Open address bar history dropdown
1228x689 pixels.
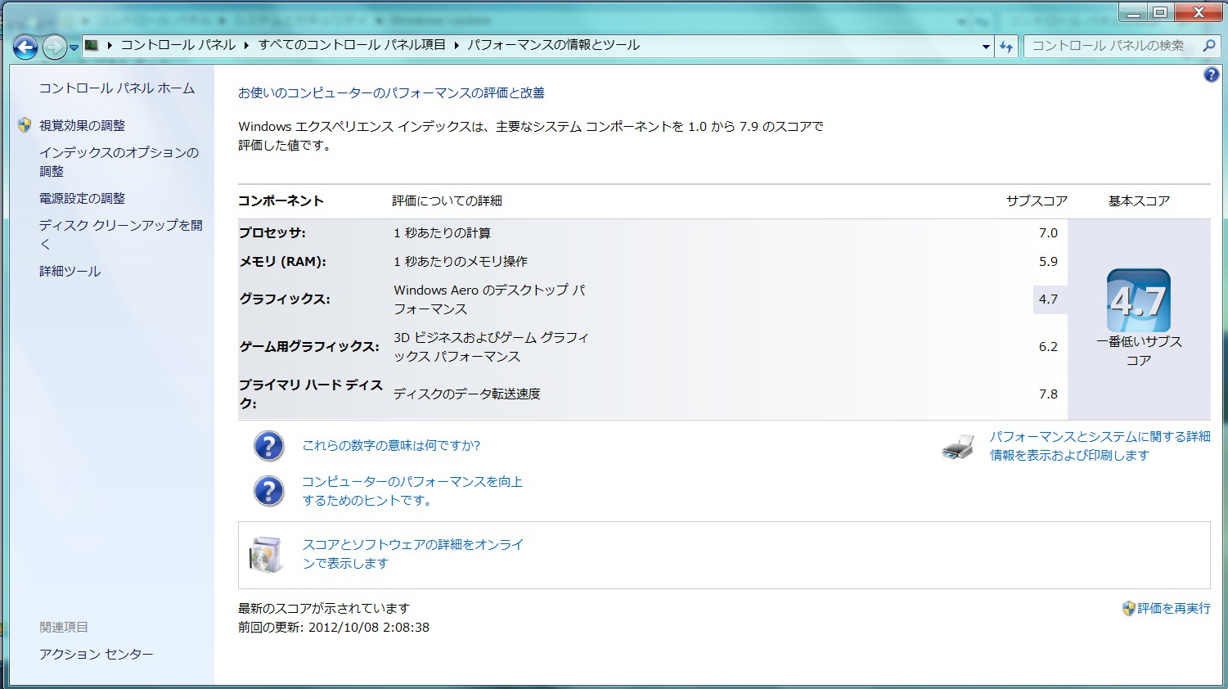pos(986,46)
